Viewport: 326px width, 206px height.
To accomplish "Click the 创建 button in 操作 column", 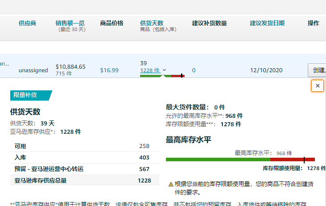I will click(x=317, y=70).
